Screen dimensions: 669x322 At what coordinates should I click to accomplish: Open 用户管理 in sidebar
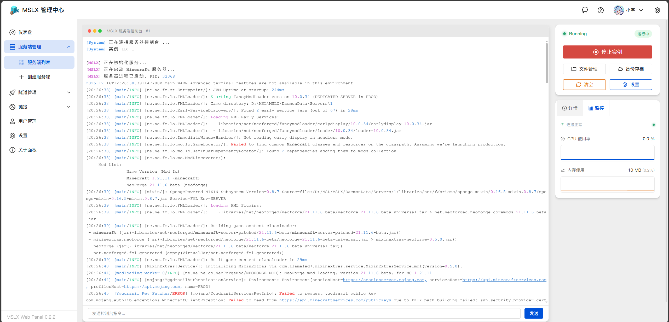tap(27, 121)
